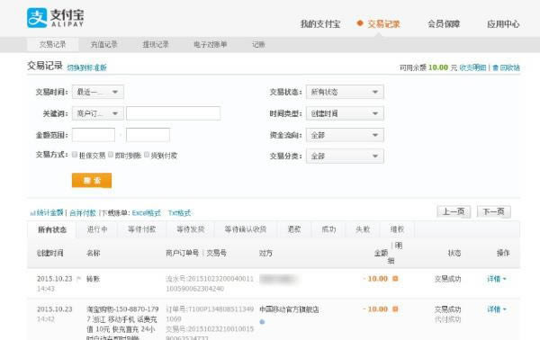Select the 充值记录 sub-tab

(103, 44)
